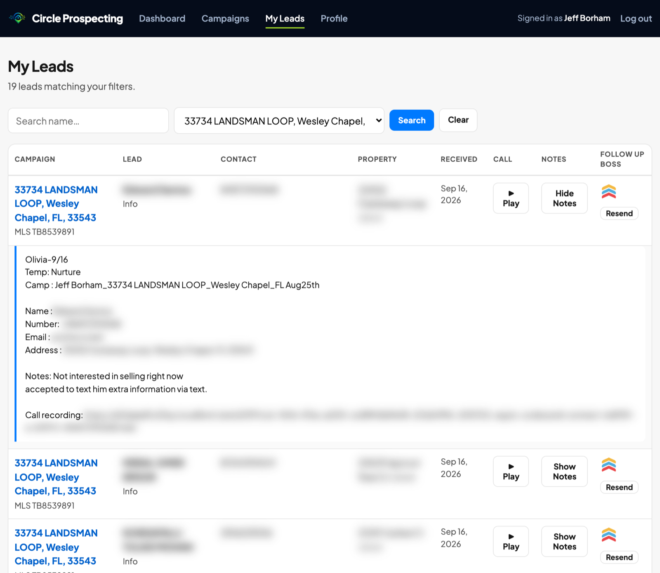
Task: Click the RECEIVED column header
Action: (459, 159)
